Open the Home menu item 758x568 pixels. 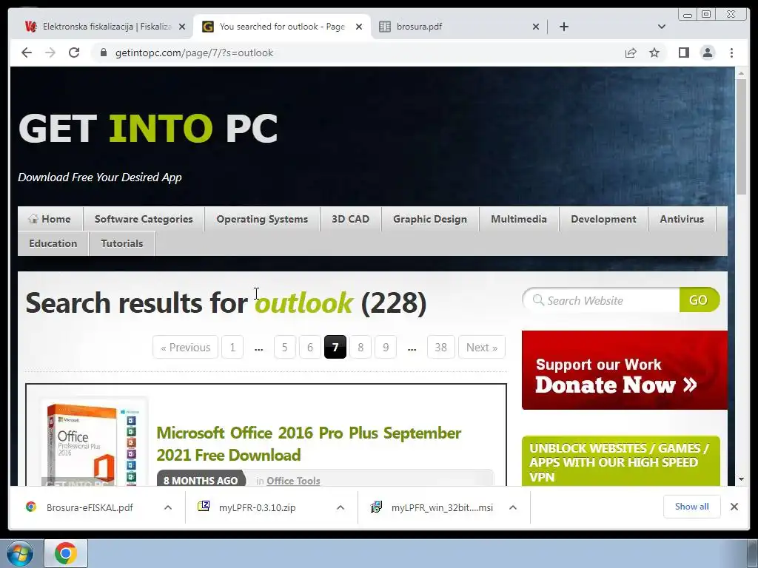coord(50,219)
